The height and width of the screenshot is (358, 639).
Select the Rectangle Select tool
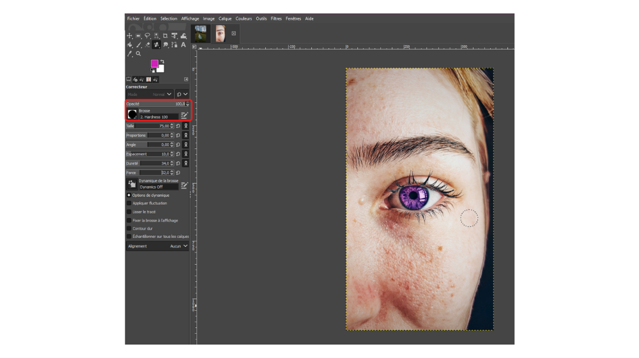click(x=138, y=35)
